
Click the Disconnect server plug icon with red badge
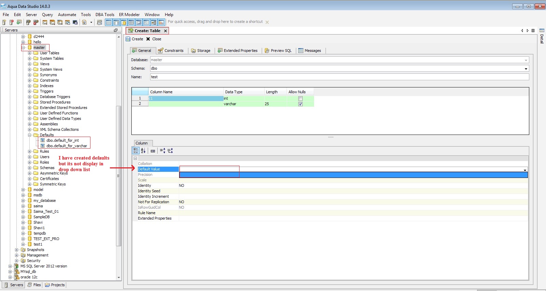[x=36, y=22]
